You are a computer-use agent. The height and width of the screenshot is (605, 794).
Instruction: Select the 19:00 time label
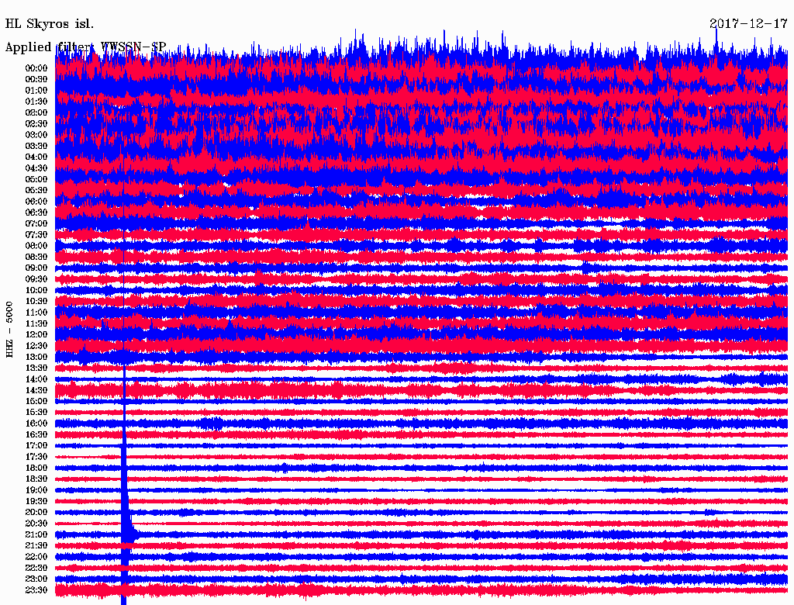click(x=36, y=490)
